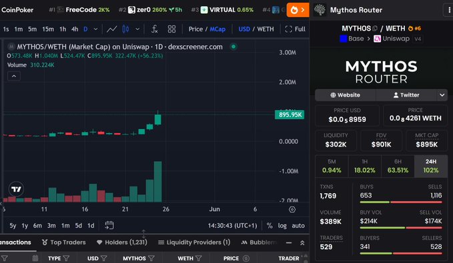Minimize the transactions panel dash icon

pyautogui.click(x=289, y=243)
